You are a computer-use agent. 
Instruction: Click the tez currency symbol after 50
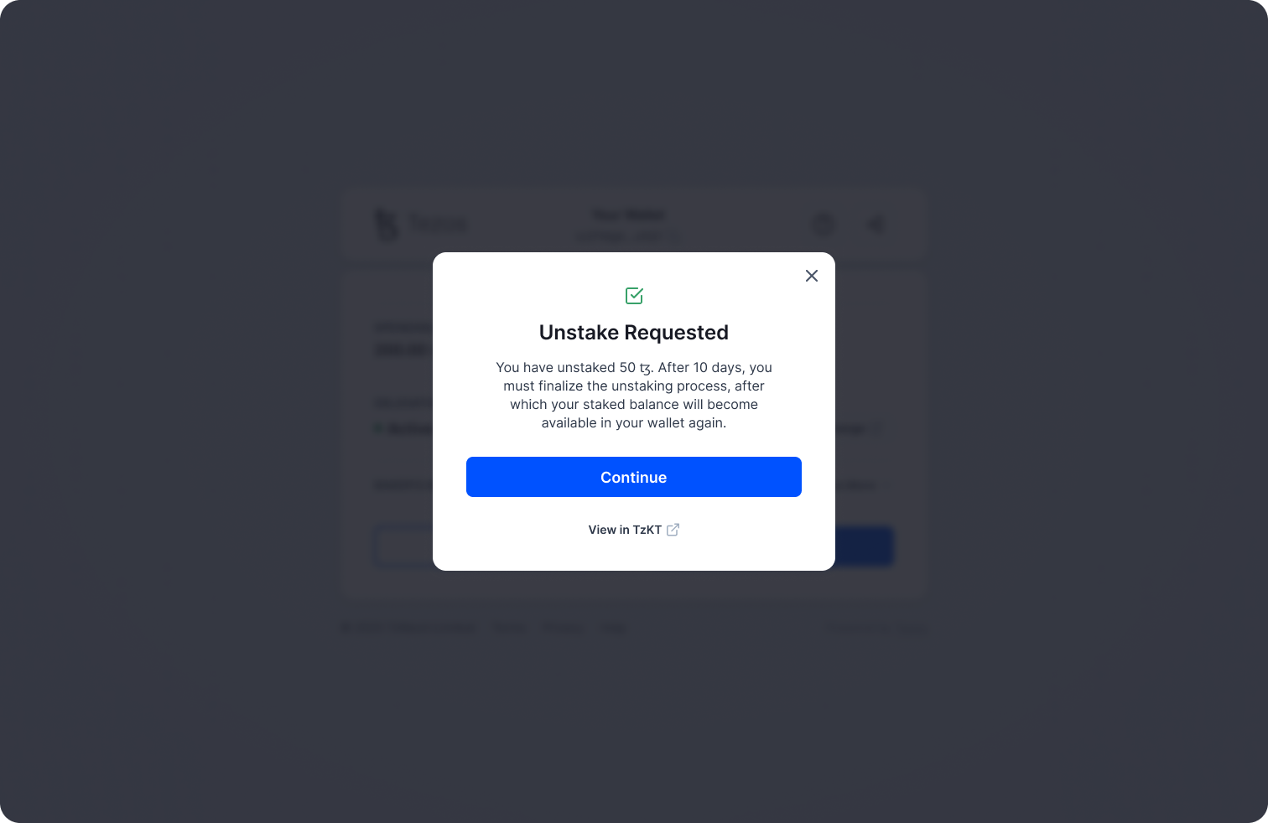coord(645,368)
